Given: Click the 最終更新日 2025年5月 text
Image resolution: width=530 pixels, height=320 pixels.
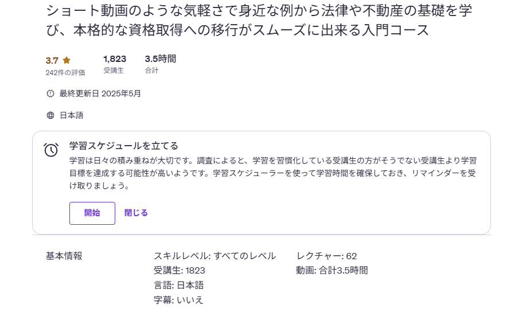Looking at the screenshot, I should (x=100, y=93).
